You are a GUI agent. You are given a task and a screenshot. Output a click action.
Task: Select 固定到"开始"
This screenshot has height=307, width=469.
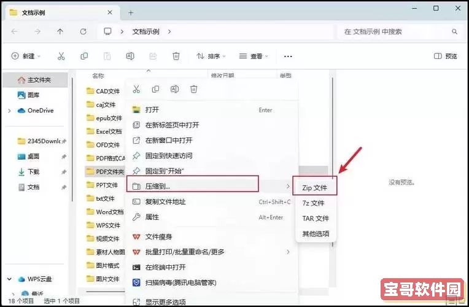(x=211, y=171)
